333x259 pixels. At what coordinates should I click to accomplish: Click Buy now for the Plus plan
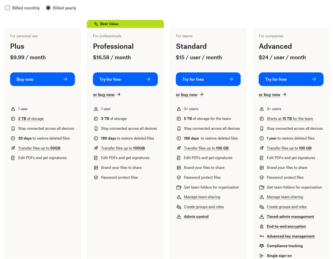coord(42,79)
